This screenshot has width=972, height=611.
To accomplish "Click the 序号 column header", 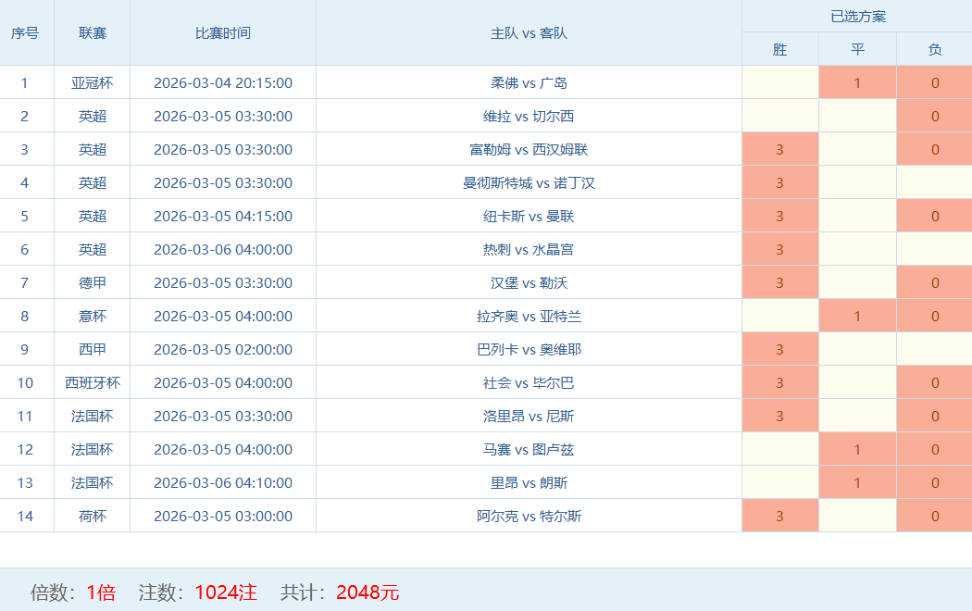I will click(x=25, y=32).
